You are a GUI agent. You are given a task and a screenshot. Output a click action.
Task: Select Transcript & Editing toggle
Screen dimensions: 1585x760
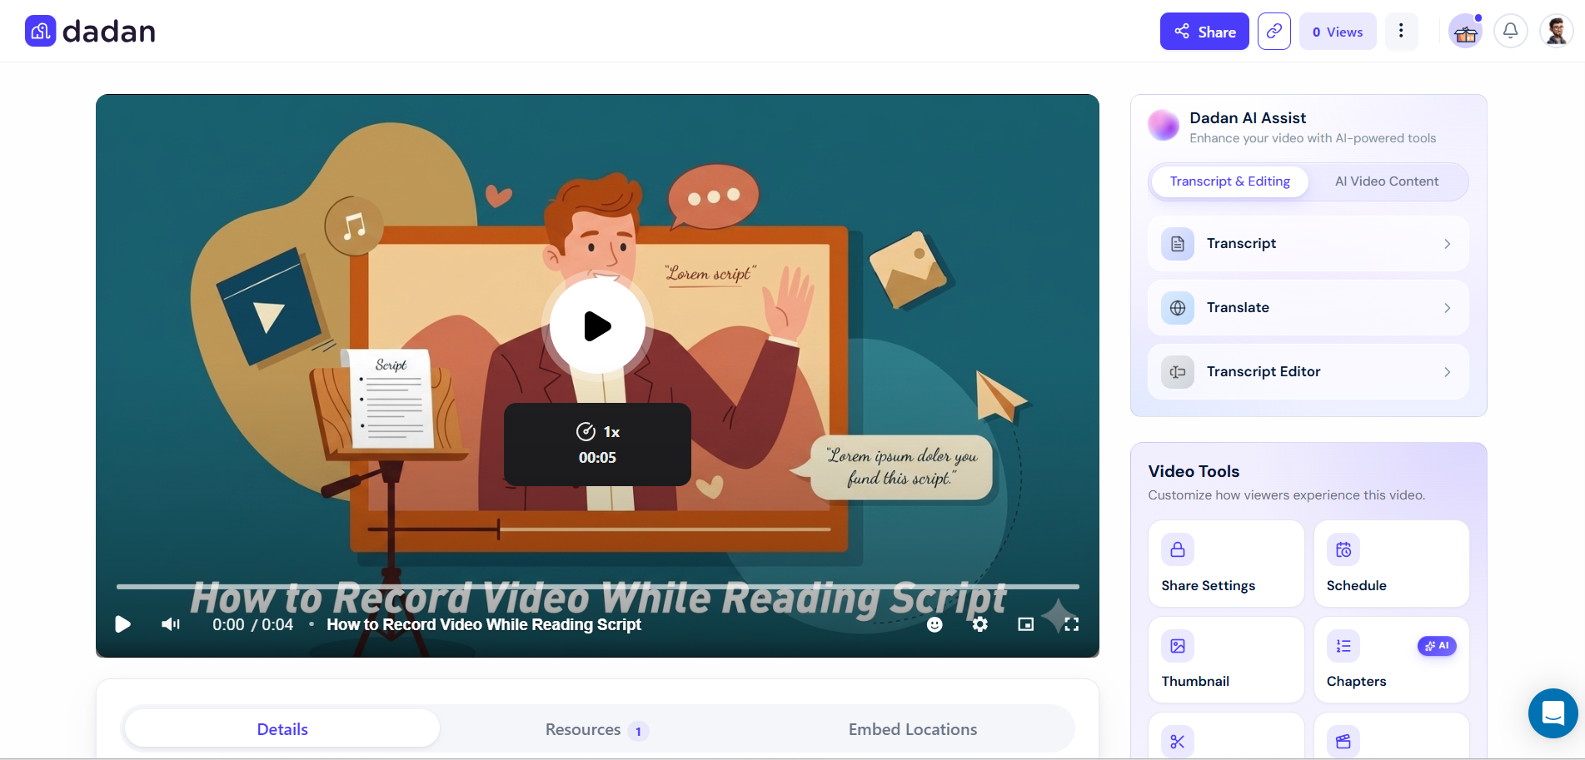(x=1229, y=181)
